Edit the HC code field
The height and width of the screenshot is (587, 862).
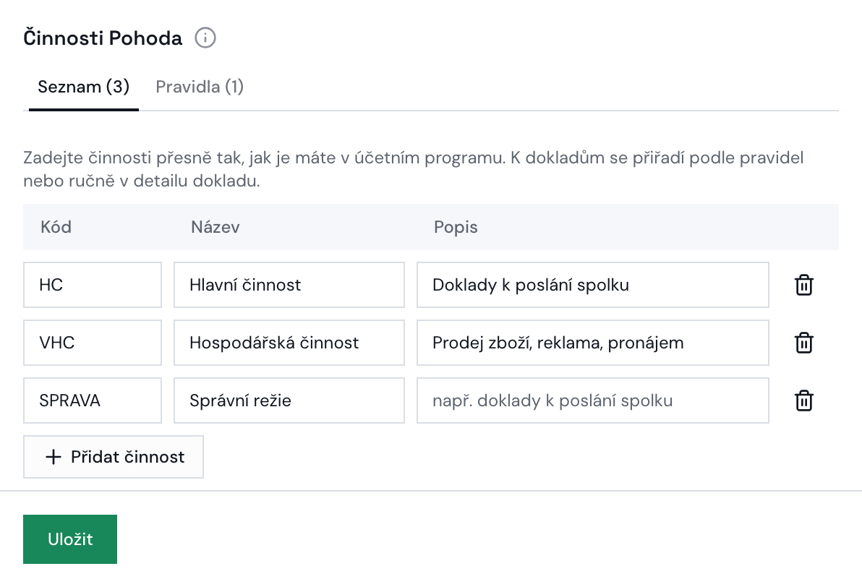(93, 285)
